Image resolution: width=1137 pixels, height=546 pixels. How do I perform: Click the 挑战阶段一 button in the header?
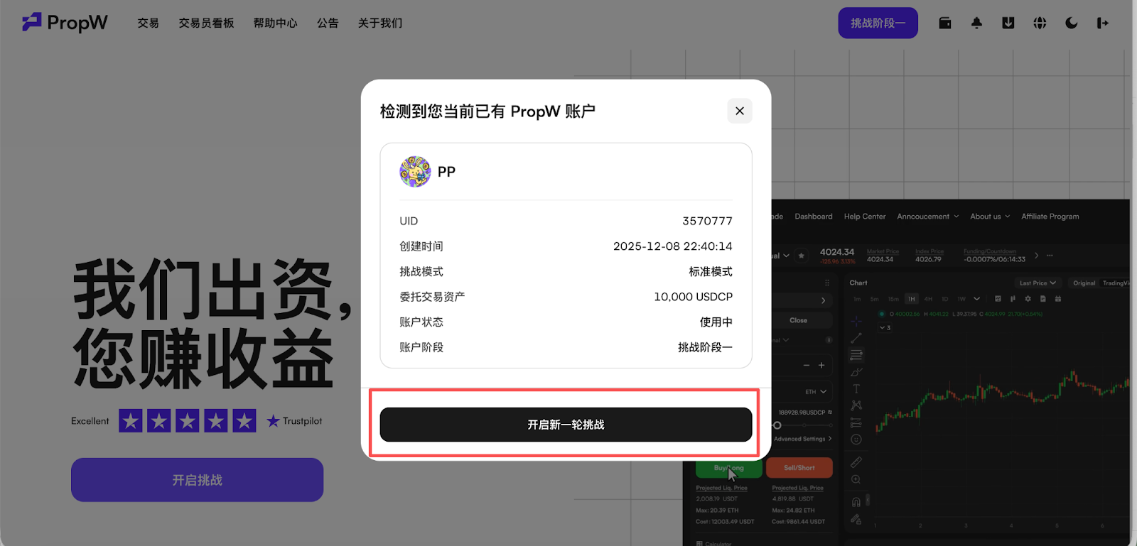click(878, 23)
